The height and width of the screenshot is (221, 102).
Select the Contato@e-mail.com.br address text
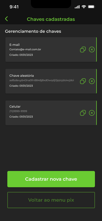coord(25,49)
